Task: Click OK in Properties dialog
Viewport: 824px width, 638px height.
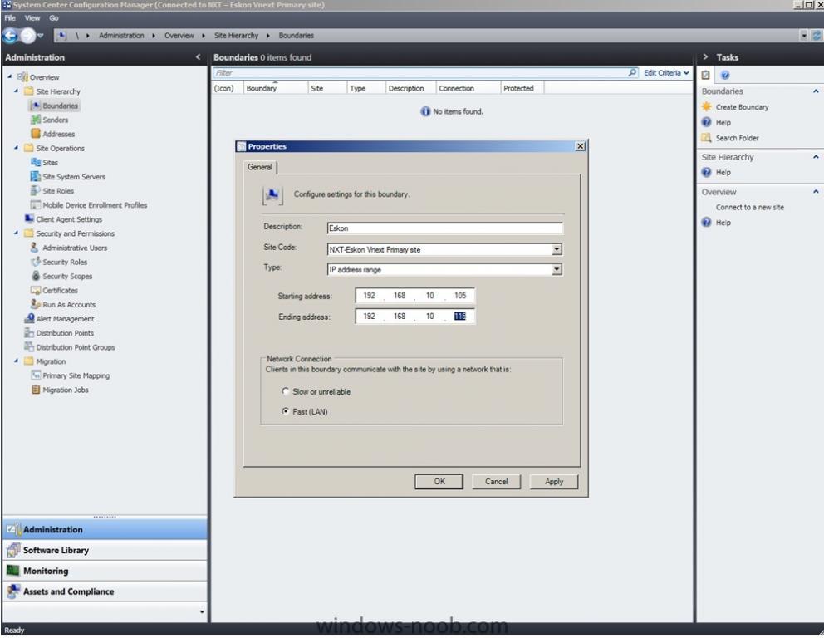Action: pyautogui.click(x=439, y=481)
